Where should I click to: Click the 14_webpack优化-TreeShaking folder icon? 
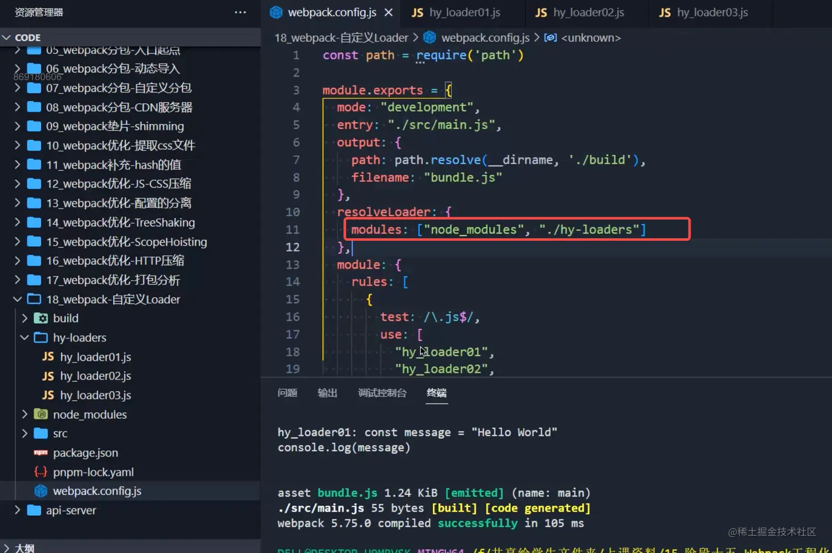click(x=34, y=222)
